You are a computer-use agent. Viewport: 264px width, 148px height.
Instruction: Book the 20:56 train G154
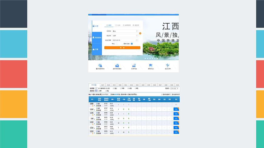(x=176, y=132)
